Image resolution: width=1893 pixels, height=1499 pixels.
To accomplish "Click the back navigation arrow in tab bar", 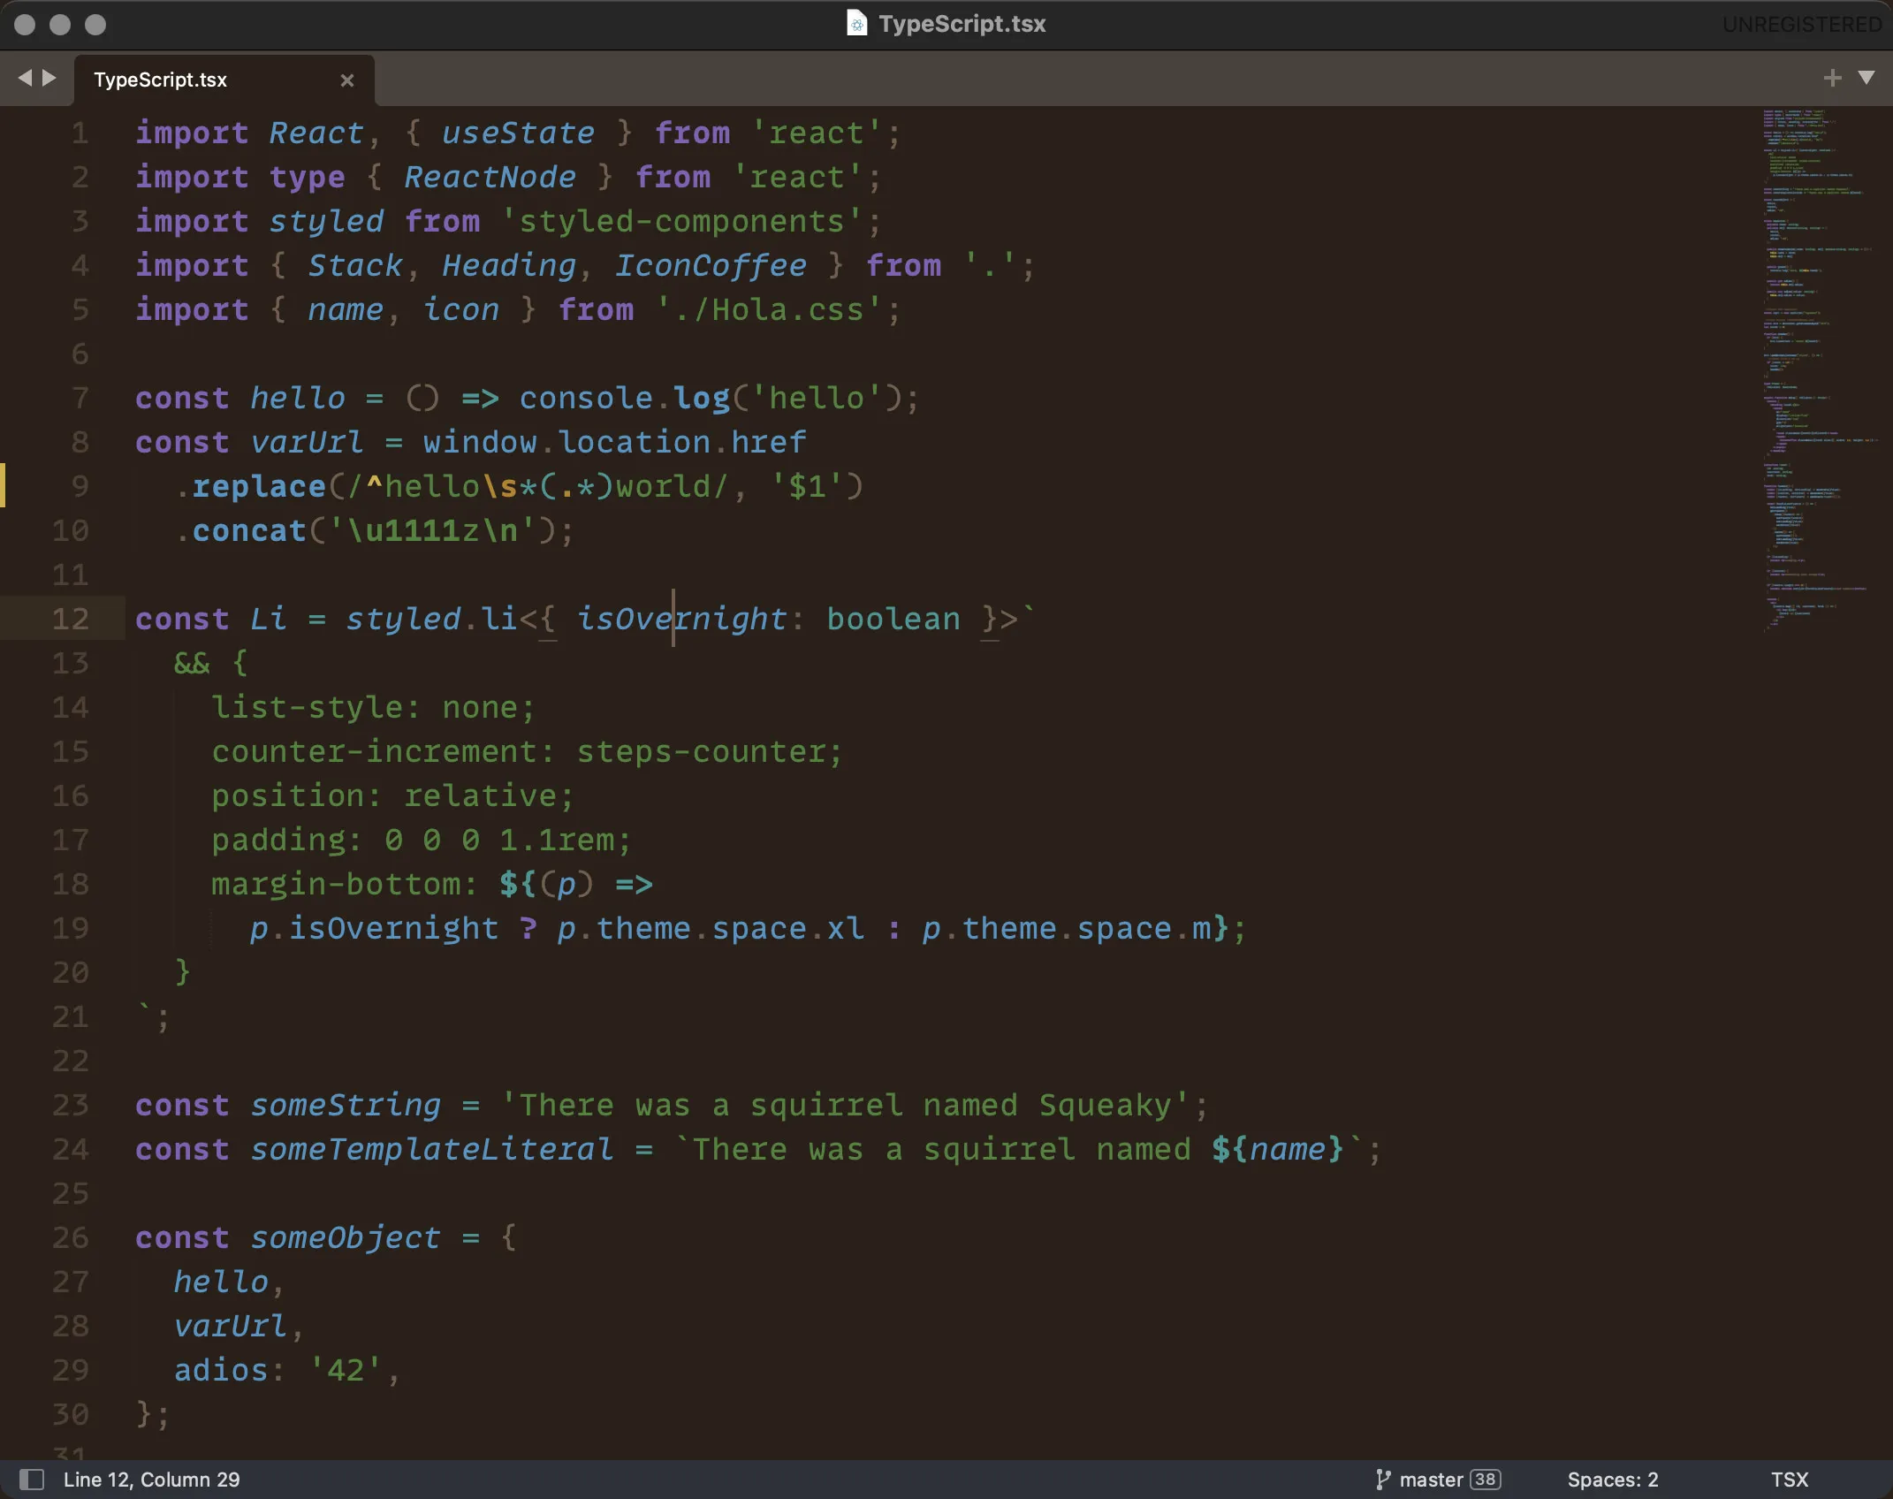I will pos(26,78).
